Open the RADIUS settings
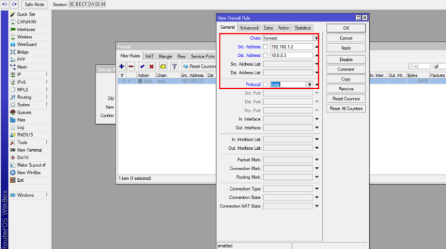Screen dimensions: 446x249 pos(25,135)
